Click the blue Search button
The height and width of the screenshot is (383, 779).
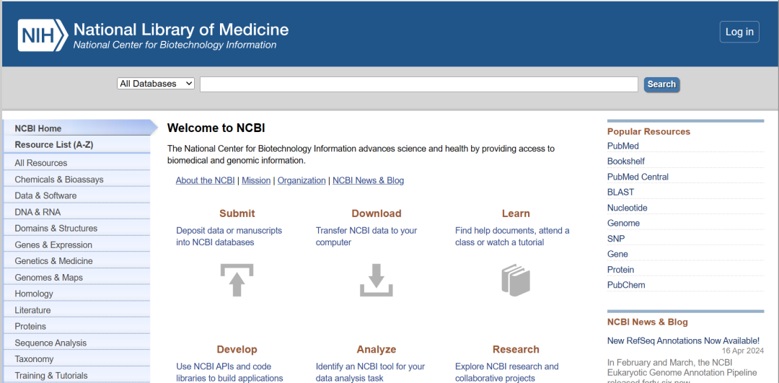(661, 84)
